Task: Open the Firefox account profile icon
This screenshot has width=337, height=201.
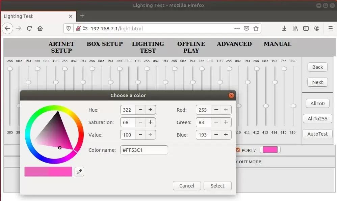Action: pyautogui.click(x=317, y=29)
